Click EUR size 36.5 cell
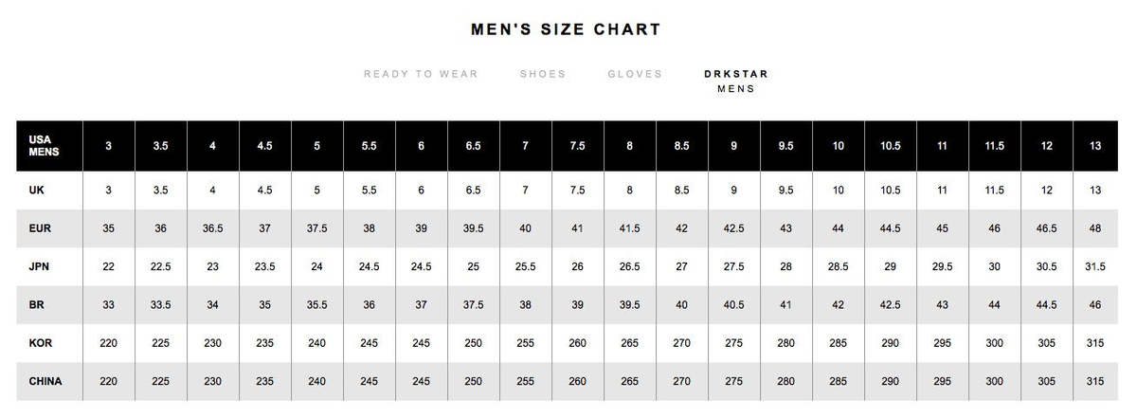The image size is (1137, 418). [212, 228]
